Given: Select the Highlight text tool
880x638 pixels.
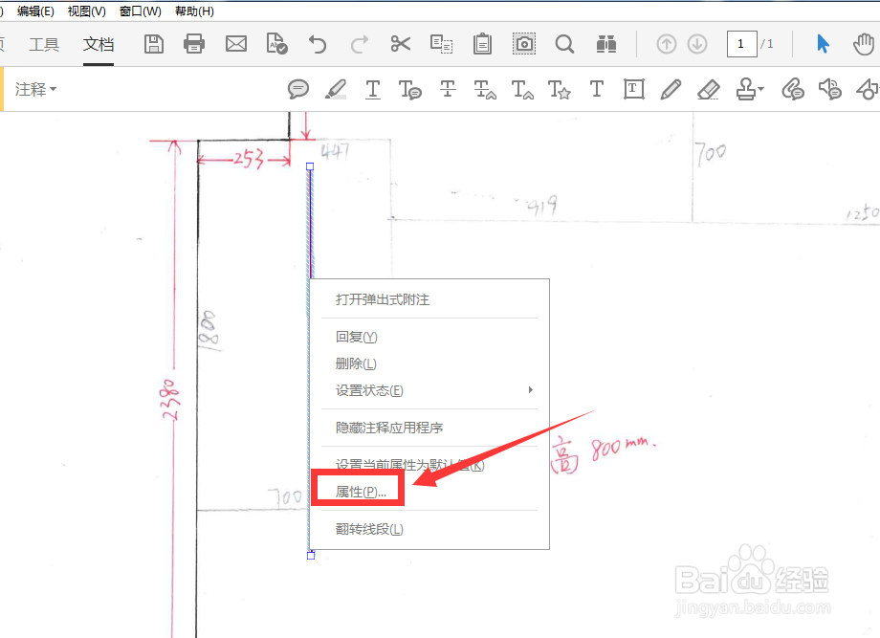Looking at the screenshot, I should pyautogui.click(x=336, y=89).
